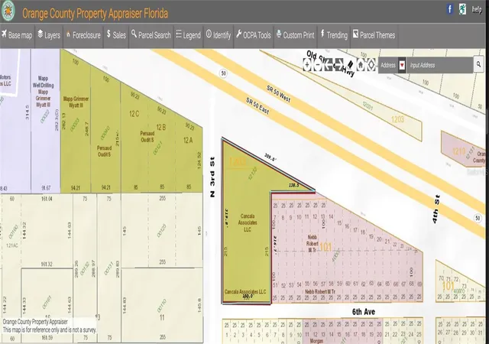Image resolution: width=489 pixels, height=344 pixels.
Task: Open Custom Print
Action: point(296,35)
